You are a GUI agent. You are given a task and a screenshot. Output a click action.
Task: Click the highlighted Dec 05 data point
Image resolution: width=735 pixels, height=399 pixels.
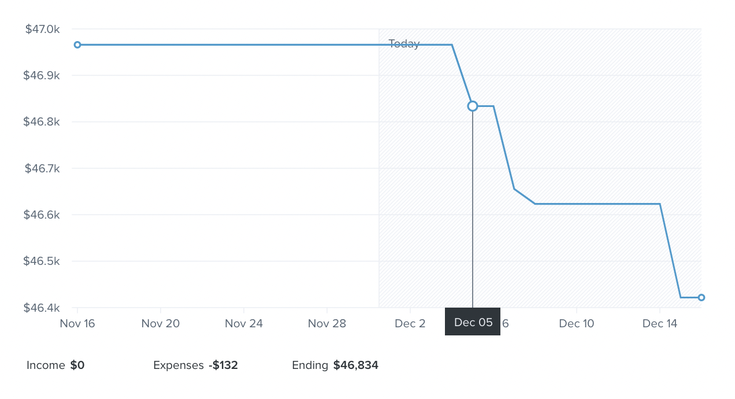[x=473, y=106]
